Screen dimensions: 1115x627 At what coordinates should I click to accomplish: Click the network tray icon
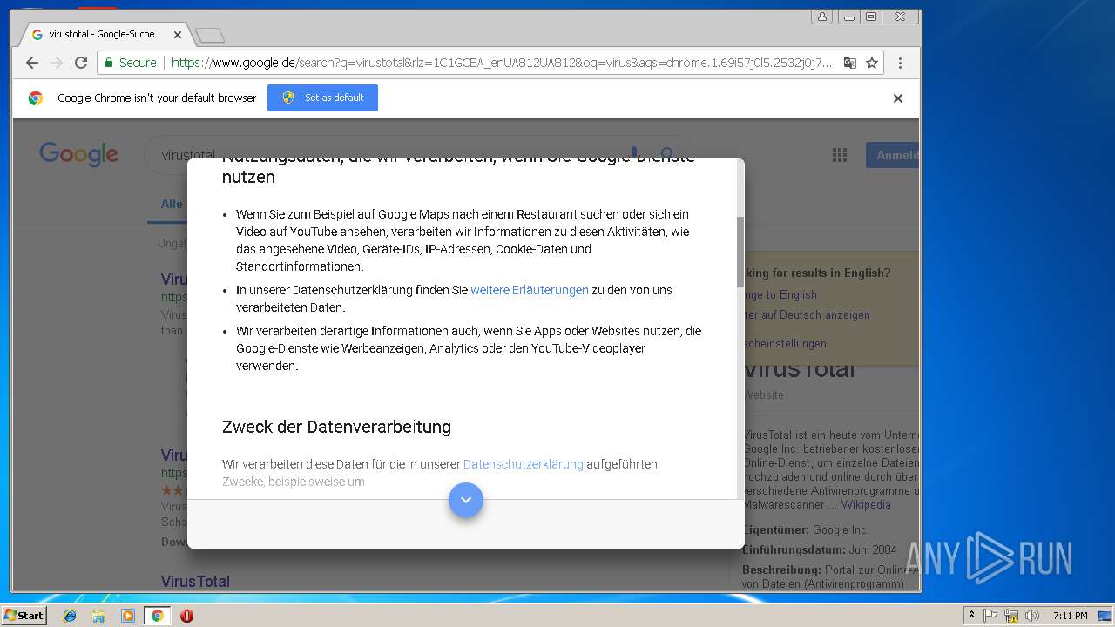[x=1011, y=616]
